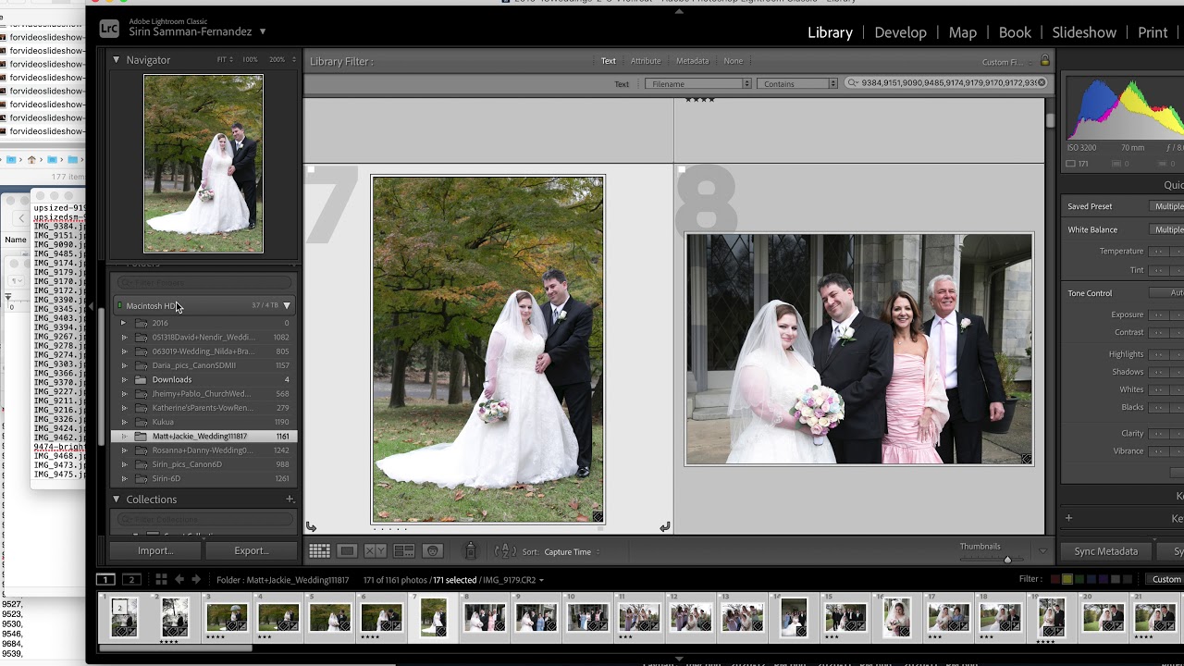Set Navigator zoom to 100%
The width and height of the screenshot is (1184, 666).
(250, 59)
